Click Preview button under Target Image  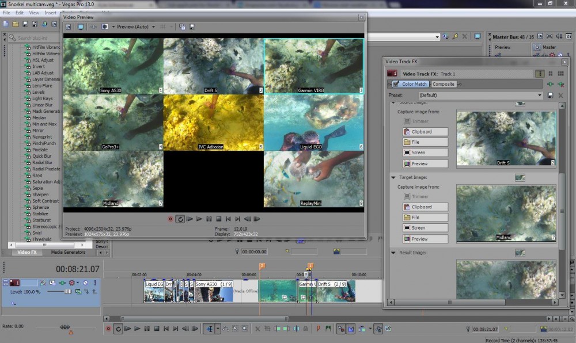(426, 239)
